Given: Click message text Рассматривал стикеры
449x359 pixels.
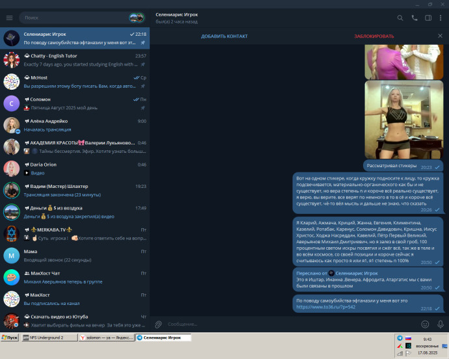Looking at the screenshot, I should click(392, 166).
